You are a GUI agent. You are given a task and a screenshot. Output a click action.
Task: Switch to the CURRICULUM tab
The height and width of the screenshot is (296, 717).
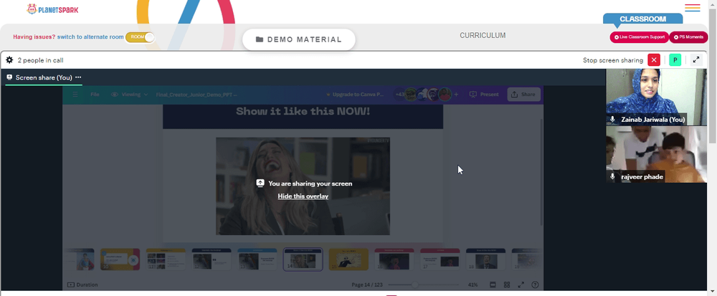tap(483, 36)
